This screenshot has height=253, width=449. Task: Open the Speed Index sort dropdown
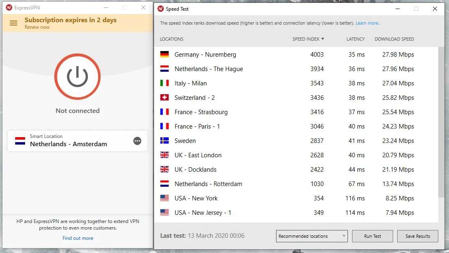(308, 39)
